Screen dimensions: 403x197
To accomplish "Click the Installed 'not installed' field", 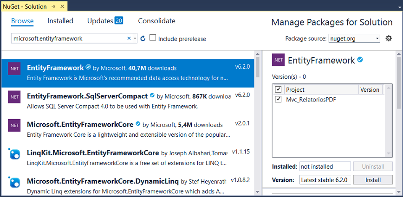I will pos(325,166).
